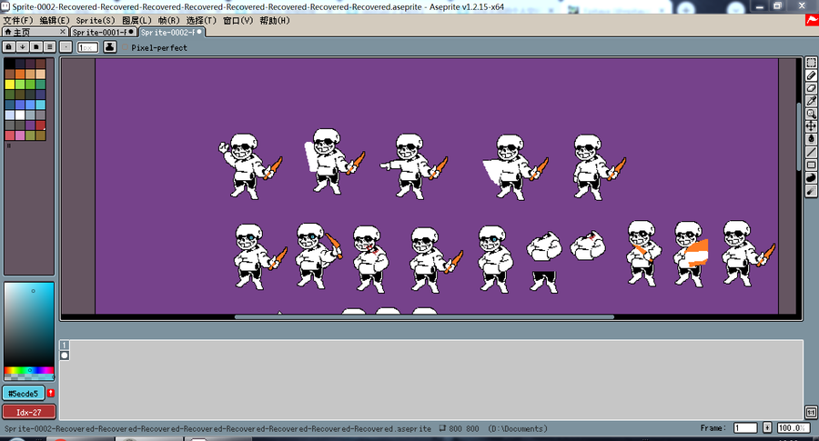Open the 帮助(H) menu
Screen dimensions: 819x441
pos(274,20)
